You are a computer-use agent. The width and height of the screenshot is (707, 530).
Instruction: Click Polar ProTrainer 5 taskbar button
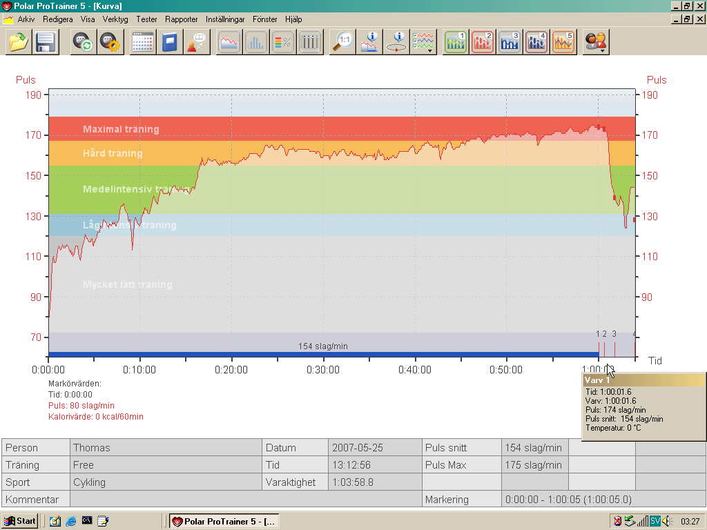coord(224,522)
